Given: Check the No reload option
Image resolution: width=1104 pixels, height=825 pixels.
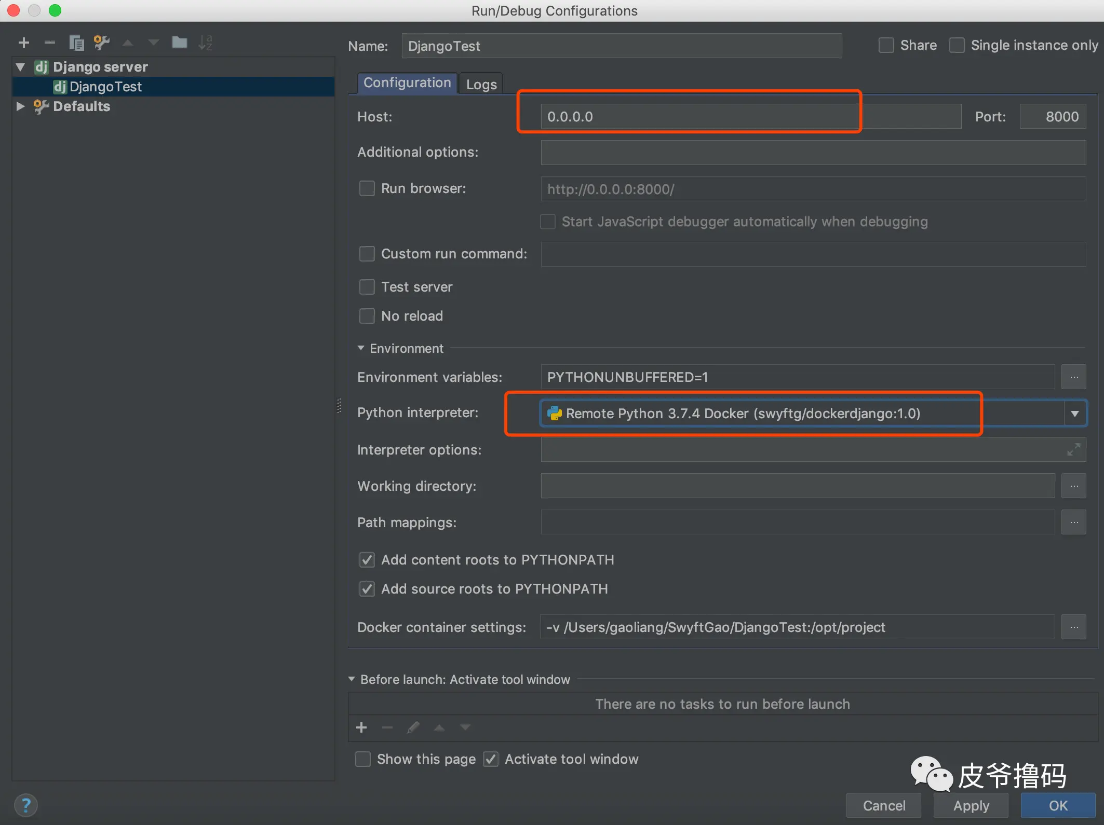Looking at the screenshot, I should 367,316.
